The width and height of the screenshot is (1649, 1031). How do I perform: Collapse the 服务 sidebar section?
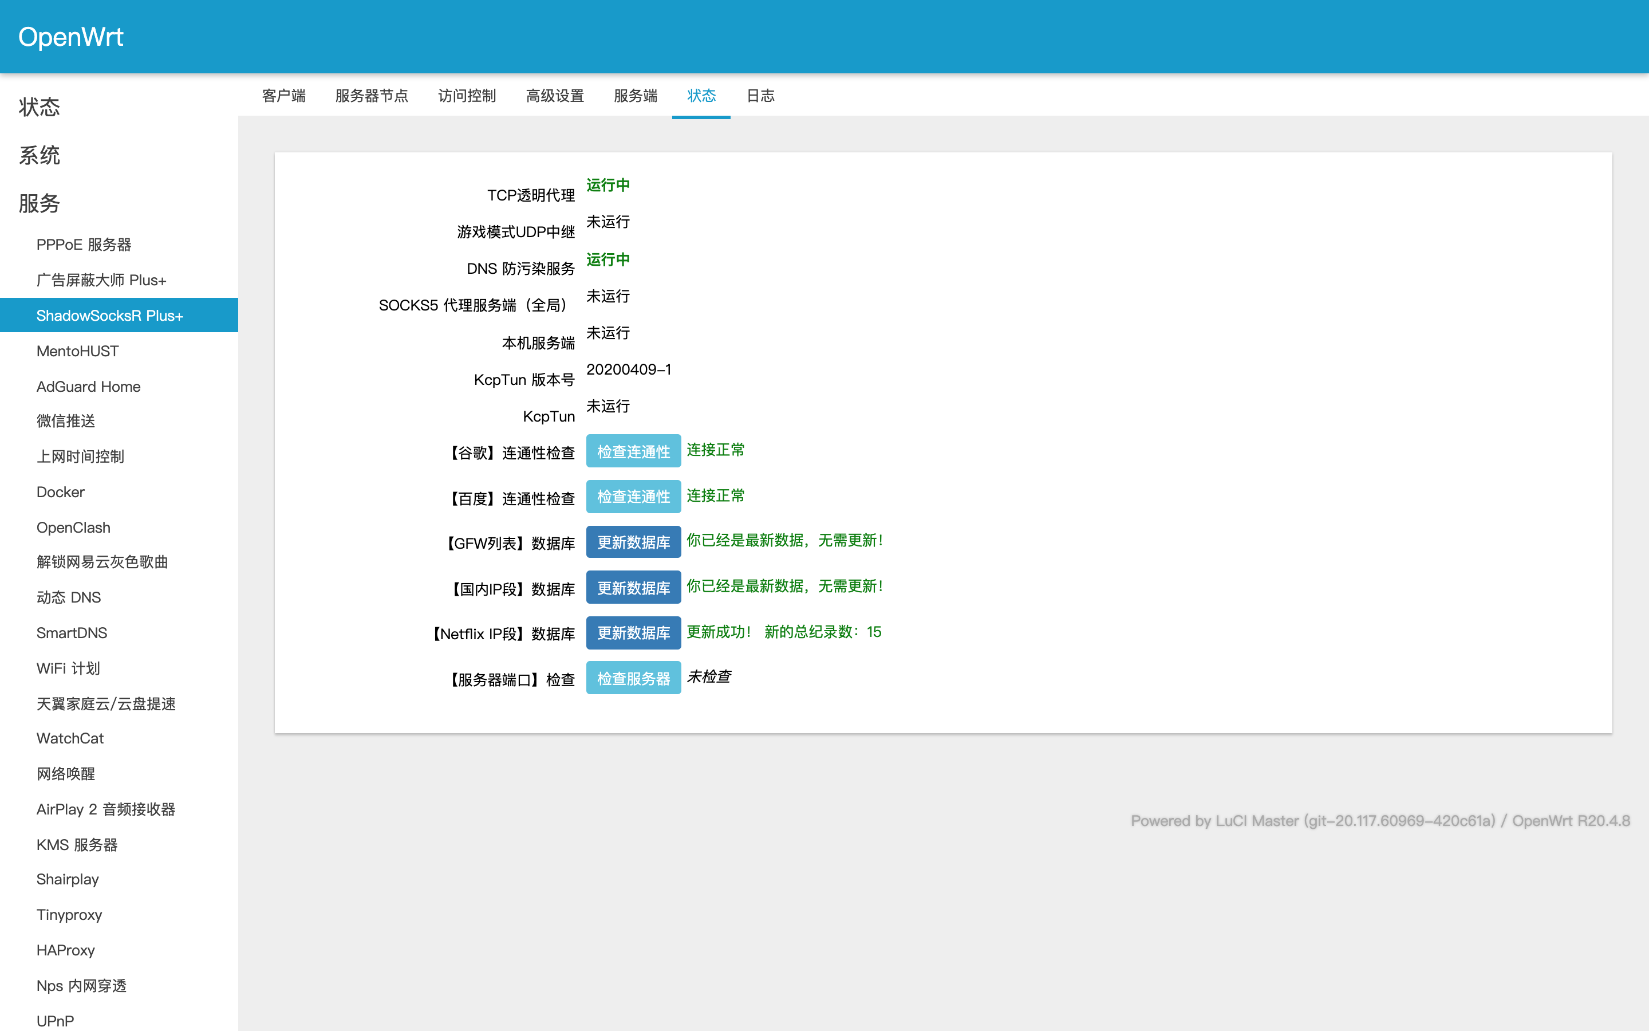[40, 203]
